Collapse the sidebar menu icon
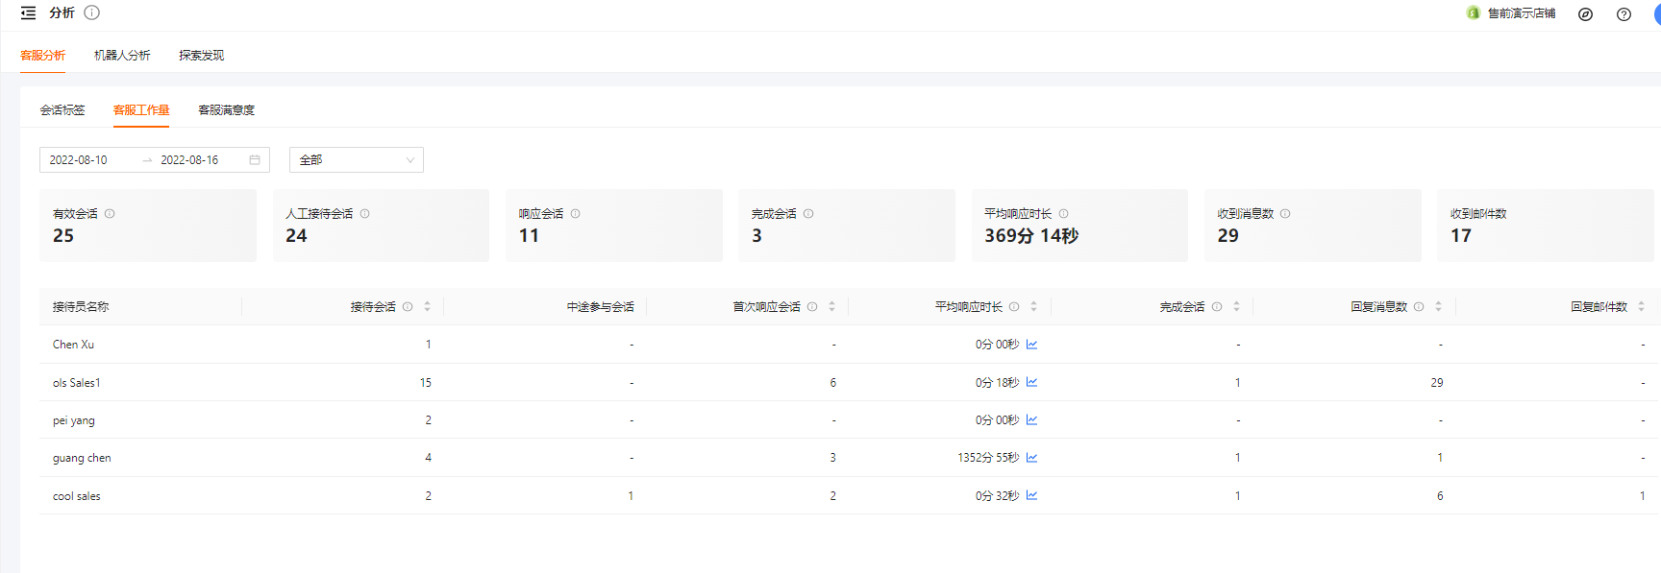This screenshot has width=1661, height=573. pos(28,13)
